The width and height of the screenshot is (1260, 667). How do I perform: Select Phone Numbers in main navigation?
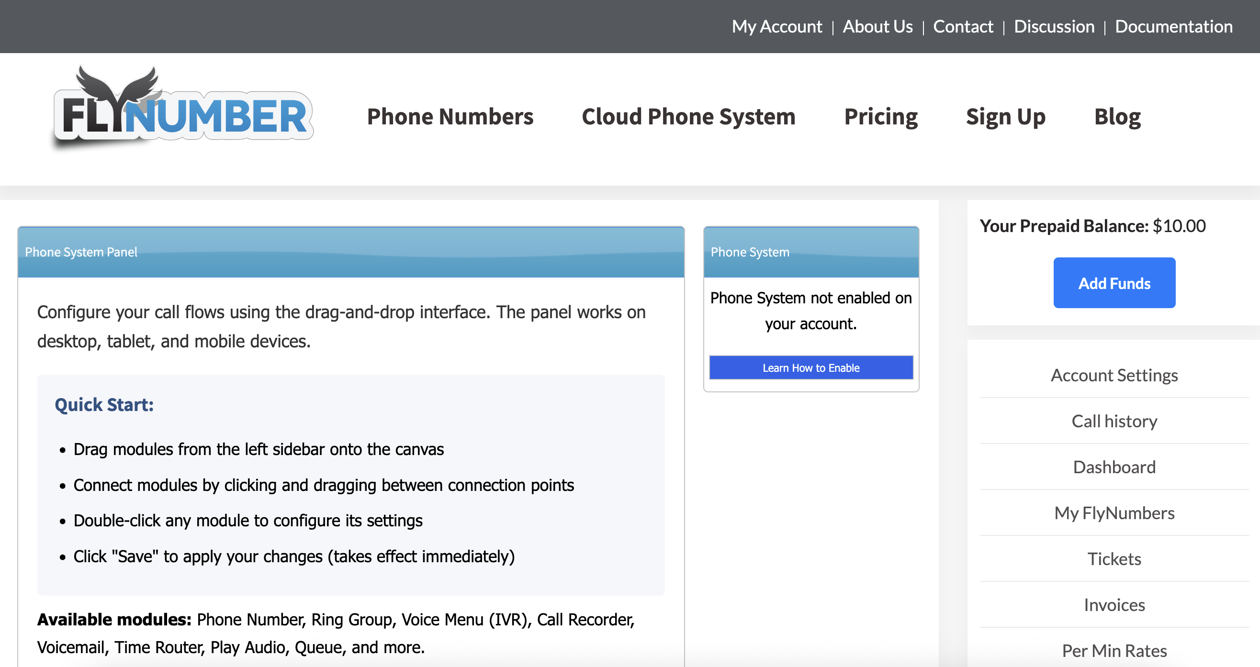tap(450, 116)
